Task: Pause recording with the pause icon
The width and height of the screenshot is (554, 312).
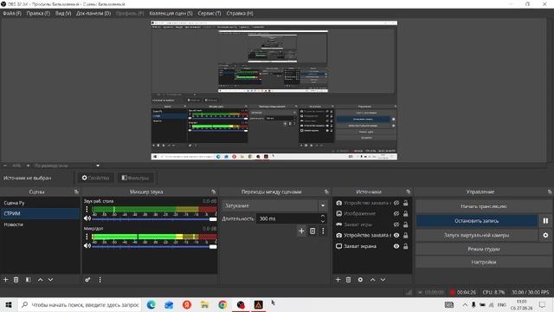Action: [x=545, y=221]
